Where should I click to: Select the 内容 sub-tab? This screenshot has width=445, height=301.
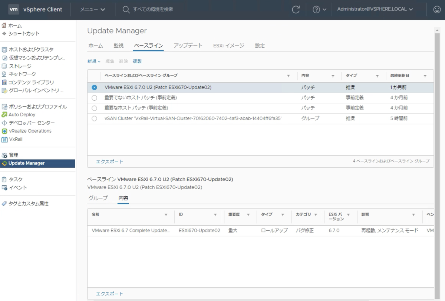coord(123,198)
